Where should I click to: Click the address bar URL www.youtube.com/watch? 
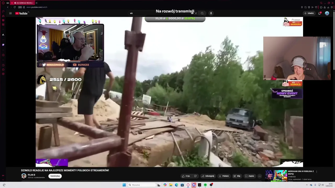37,7
